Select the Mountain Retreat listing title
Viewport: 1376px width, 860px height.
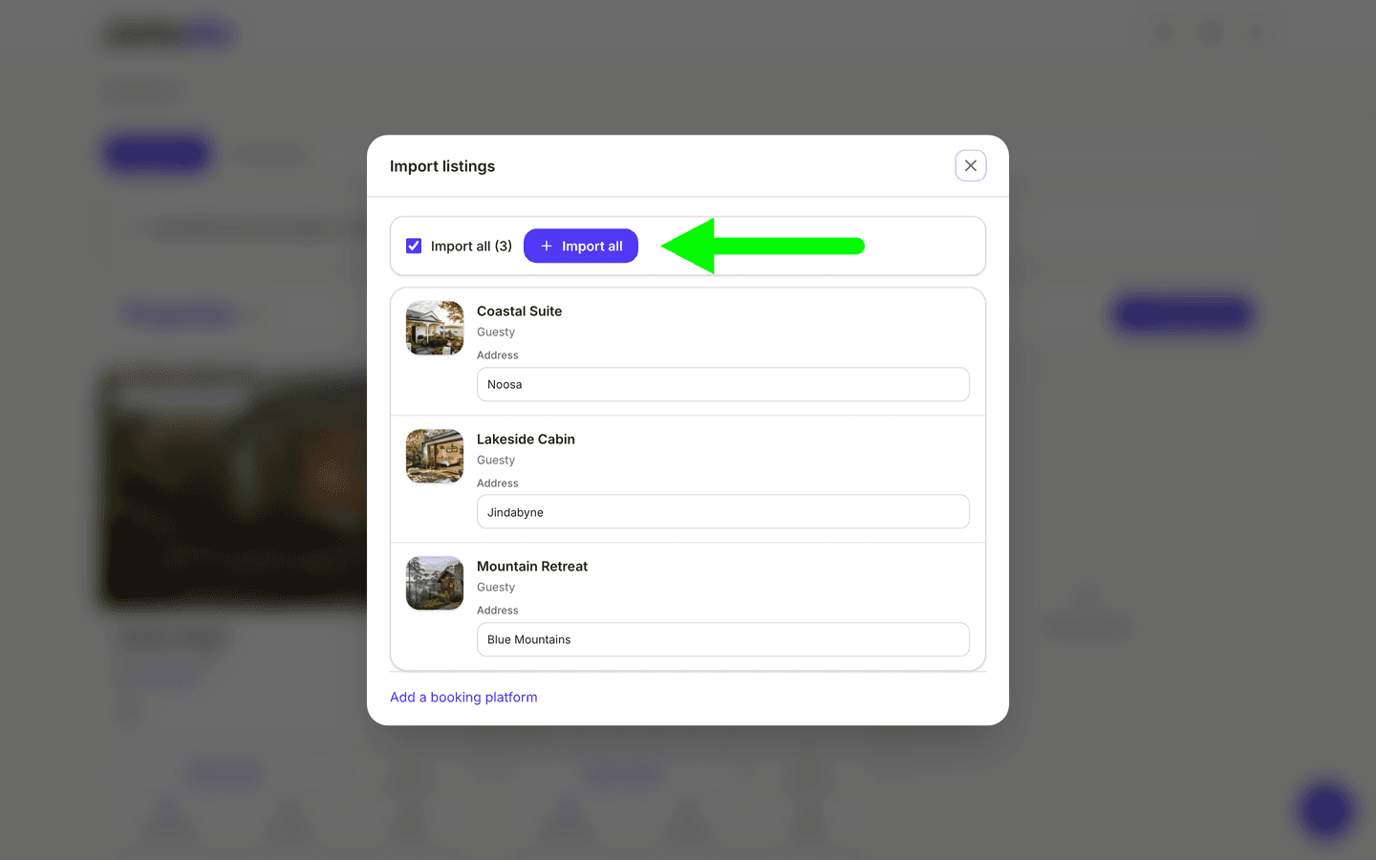coord(532,567)
